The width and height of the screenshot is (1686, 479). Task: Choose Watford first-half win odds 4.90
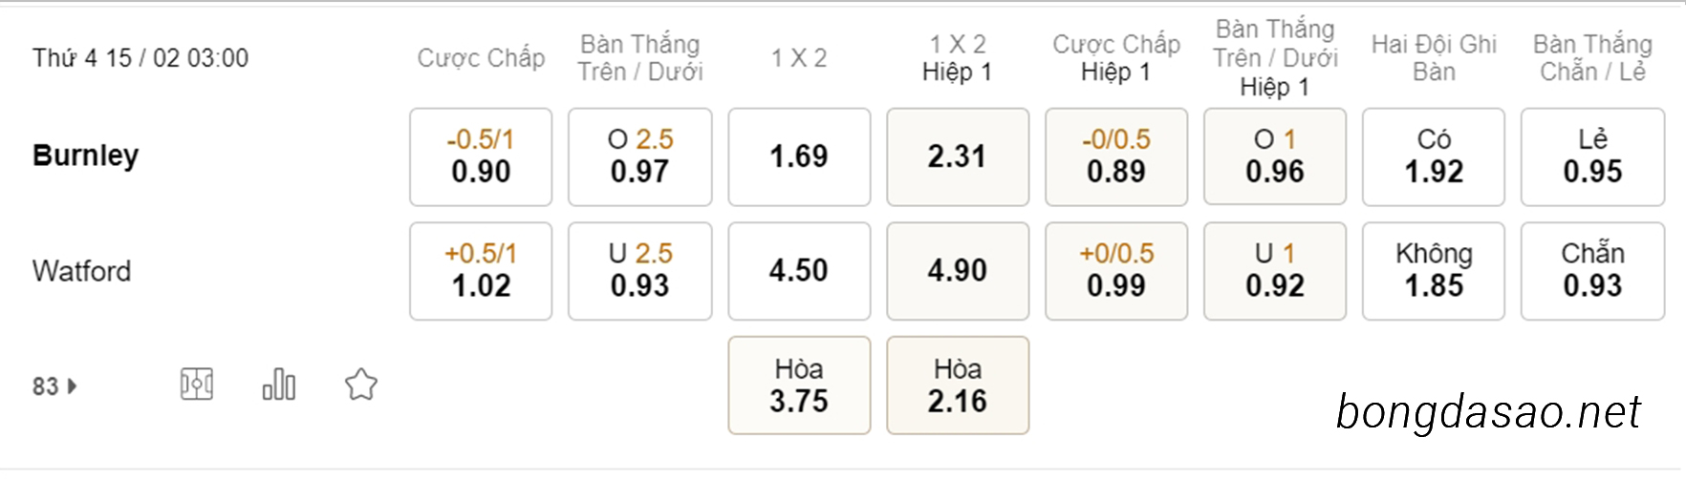tap(958, 271)
